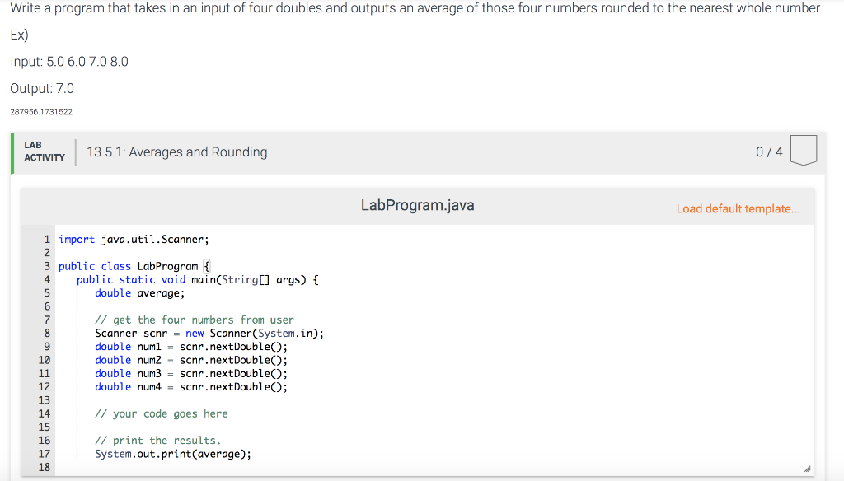Image resolution: width=844 pixels, height=481 pixels.
Task: Click the 13.5.1: Averages and Rounding title
Action: coord(176,152)
